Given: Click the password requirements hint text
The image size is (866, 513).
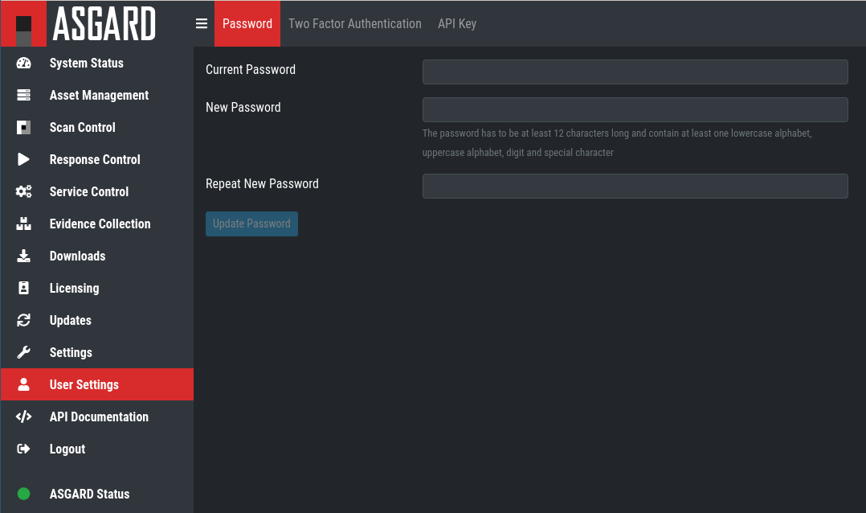Looking at the screenshot, I should pos(617,142).
